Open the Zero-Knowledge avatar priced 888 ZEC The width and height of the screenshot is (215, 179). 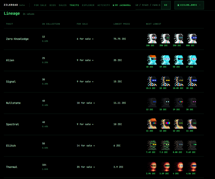[x=192, y=39]
